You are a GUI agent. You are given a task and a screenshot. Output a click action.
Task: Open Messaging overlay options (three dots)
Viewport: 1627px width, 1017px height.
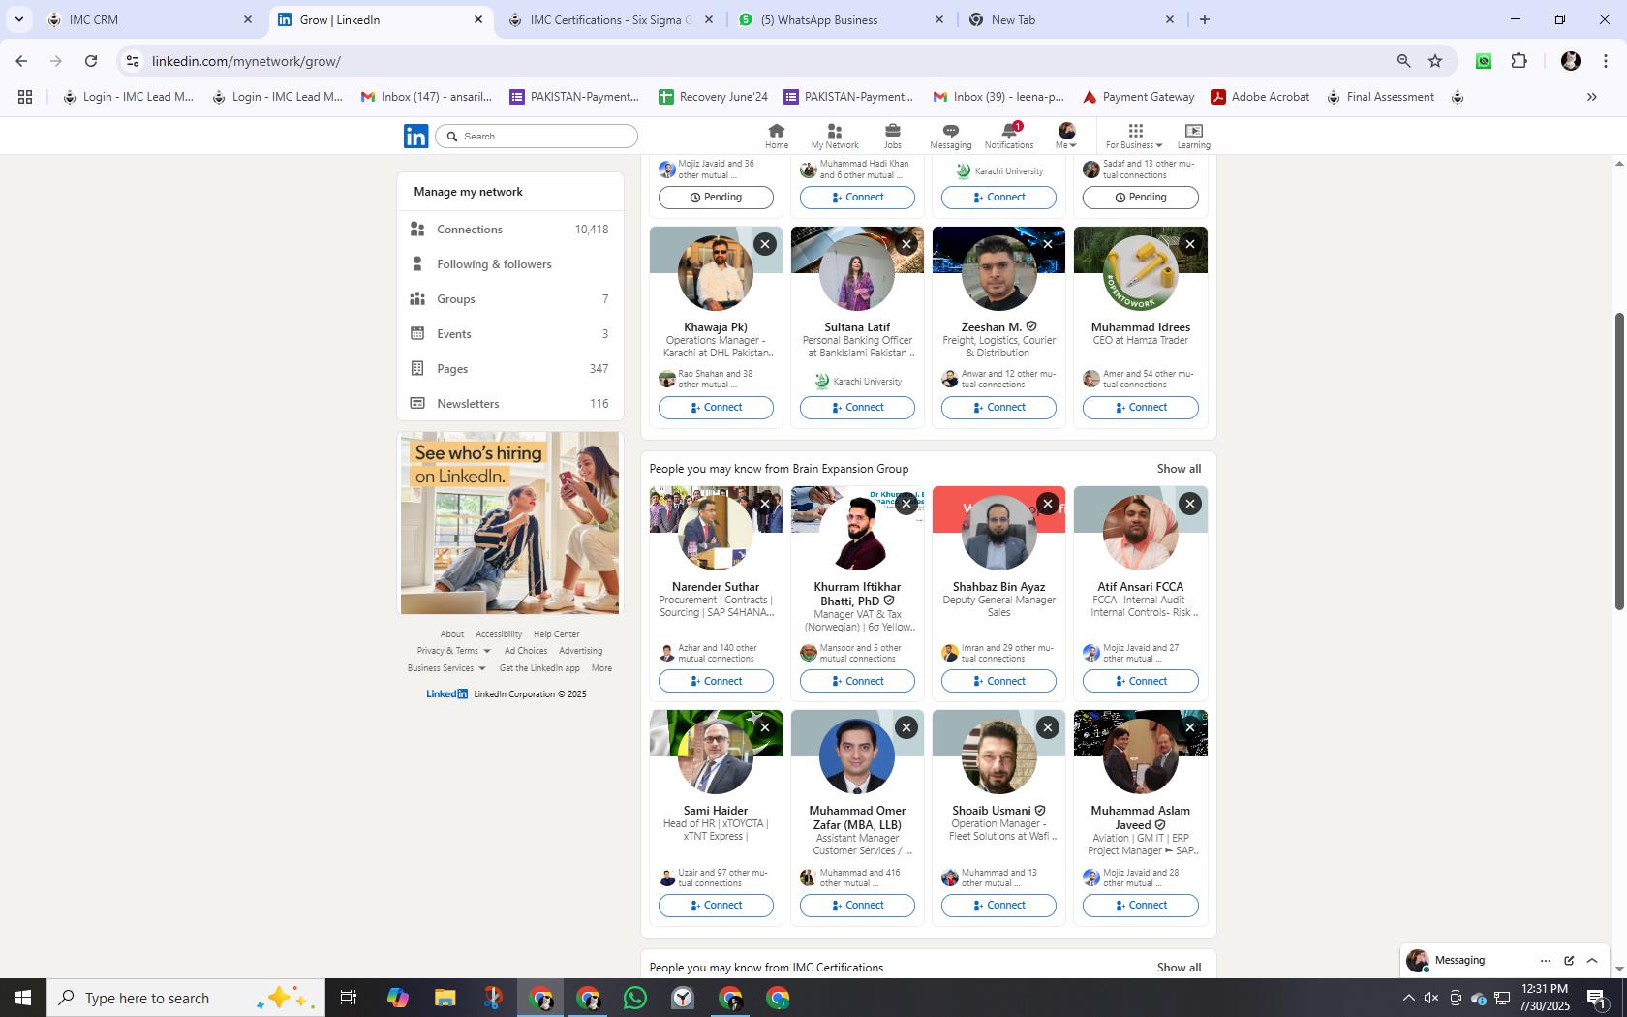coord(1545,961)
